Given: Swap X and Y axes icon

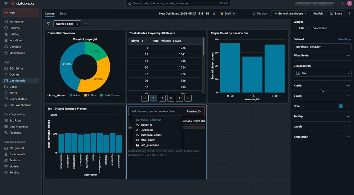Looking at the screenshot, I should (x=322, y=91).
